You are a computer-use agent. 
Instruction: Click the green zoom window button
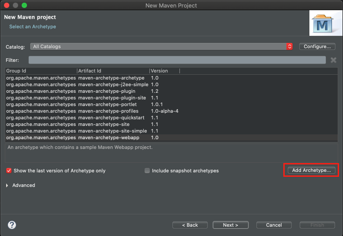[24, 5]
